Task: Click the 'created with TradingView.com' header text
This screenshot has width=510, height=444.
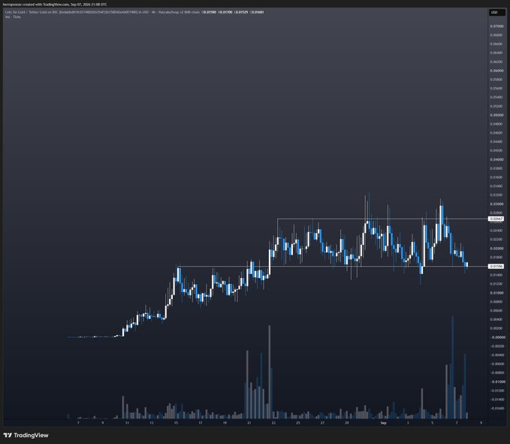Action: tap(55, 5)
